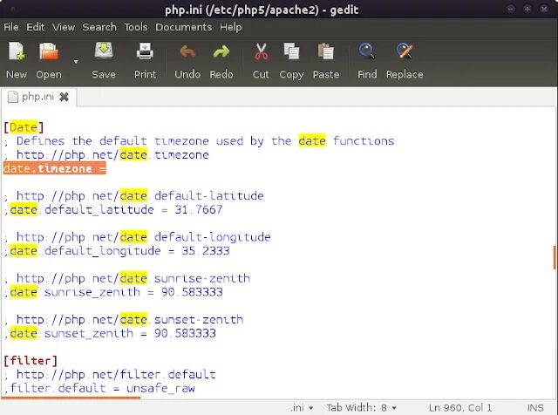Click the date.default_latitude = 31.7667 line
This screenshot has width=558, height=415.
point(113,210)
